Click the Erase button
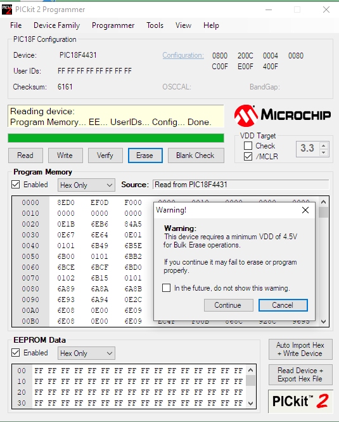This screenshot has width=339, height=422. 145,155
